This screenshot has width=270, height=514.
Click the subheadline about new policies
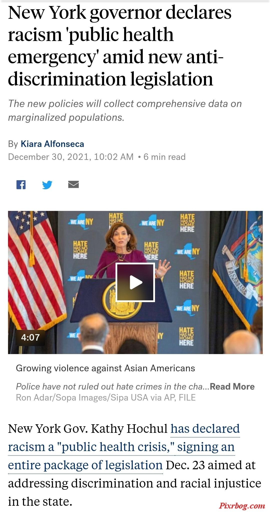point(125,110)
